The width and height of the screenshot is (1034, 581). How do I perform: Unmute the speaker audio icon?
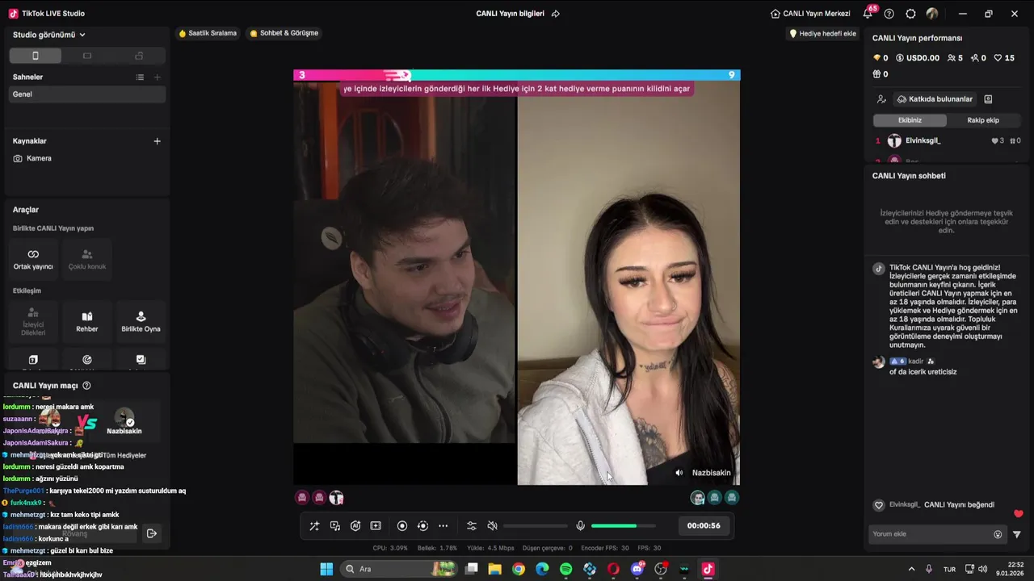[492, 526]
